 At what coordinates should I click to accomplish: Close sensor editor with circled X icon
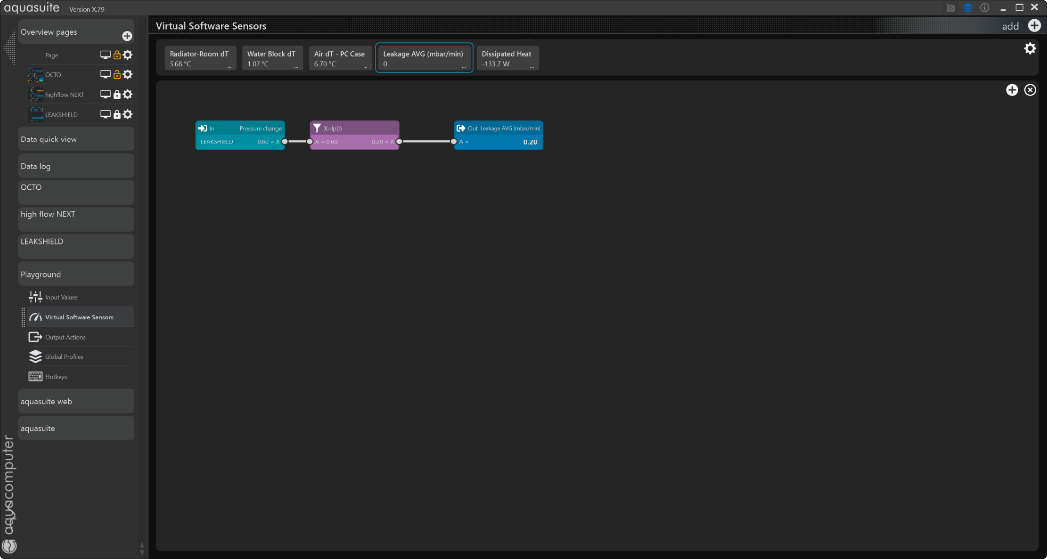click(x=1030, y=90)
